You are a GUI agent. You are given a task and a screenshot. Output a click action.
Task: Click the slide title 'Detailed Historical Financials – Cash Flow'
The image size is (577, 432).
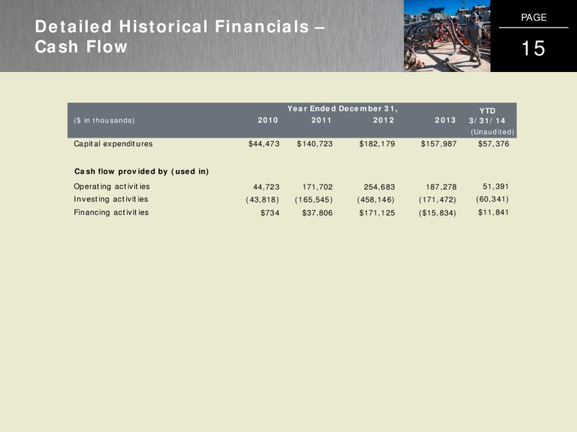[180, 37]
